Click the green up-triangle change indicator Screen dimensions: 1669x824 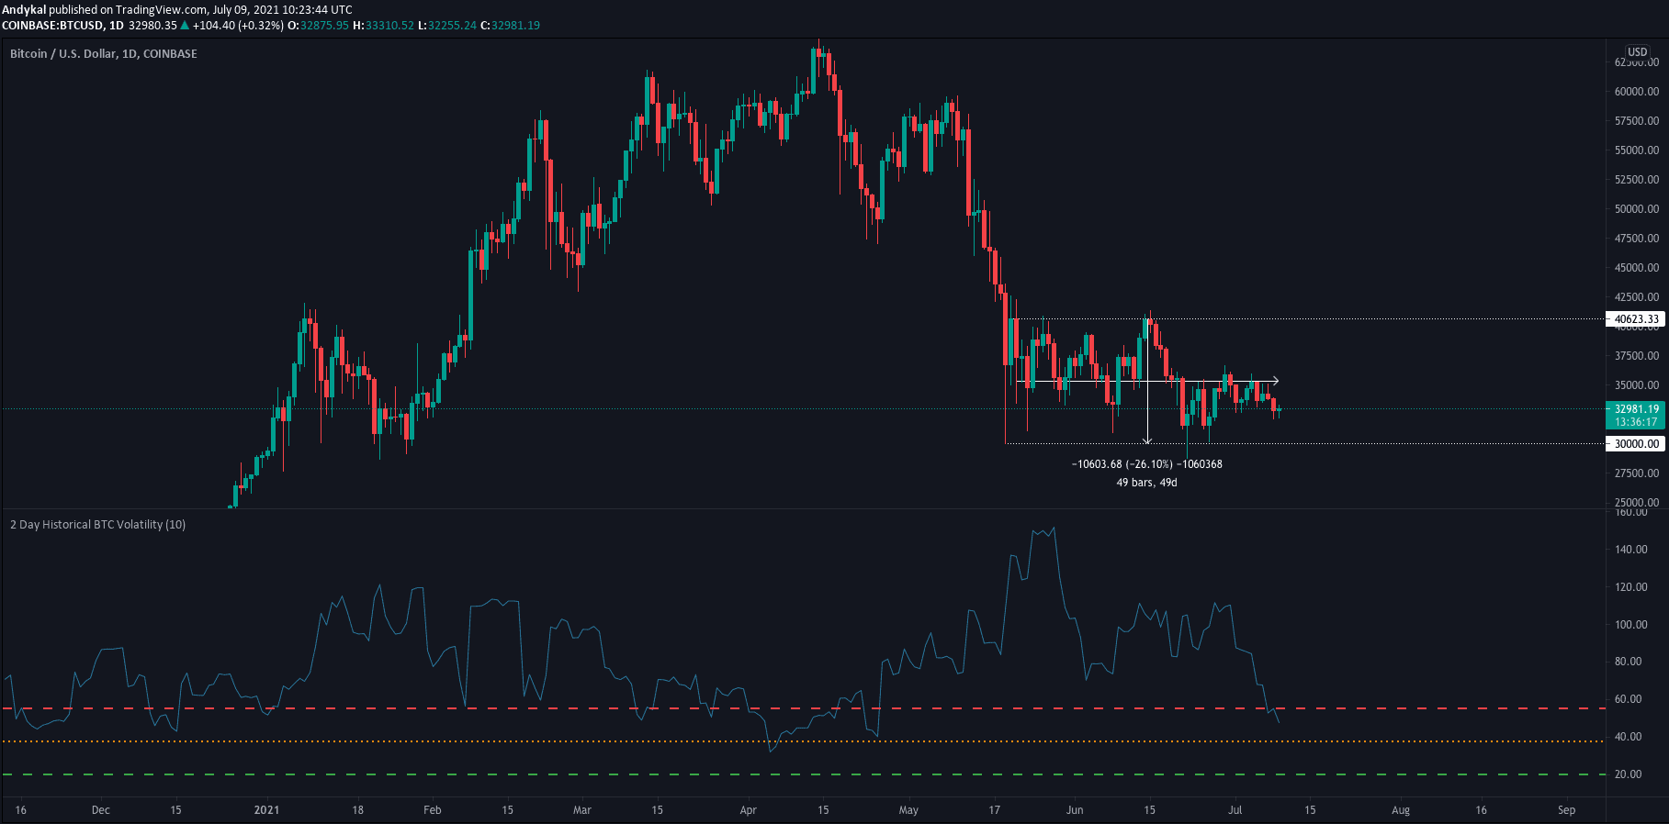186,26
